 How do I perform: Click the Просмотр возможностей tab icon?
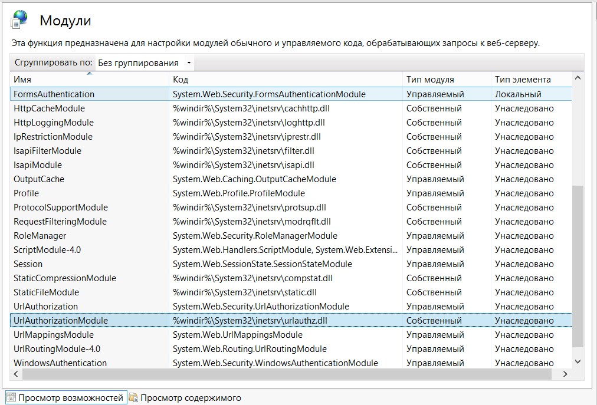[11, 398]
